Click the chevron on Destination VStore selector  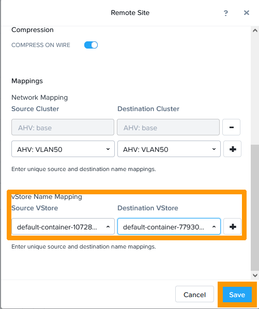(x=214, y=227)
